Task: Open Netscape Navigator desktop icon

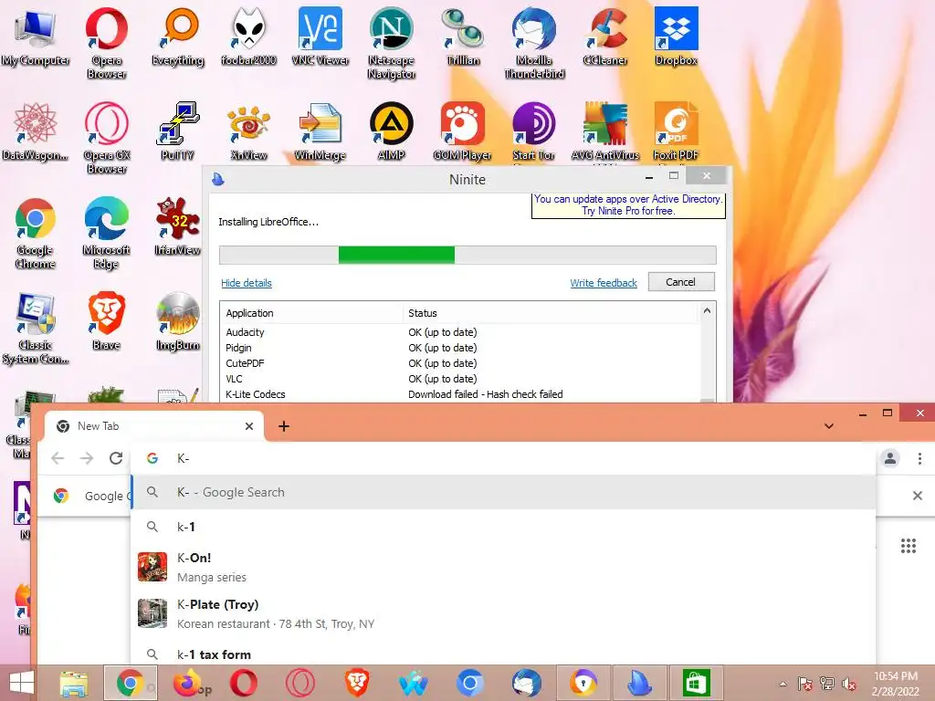Action: (391, 43)
